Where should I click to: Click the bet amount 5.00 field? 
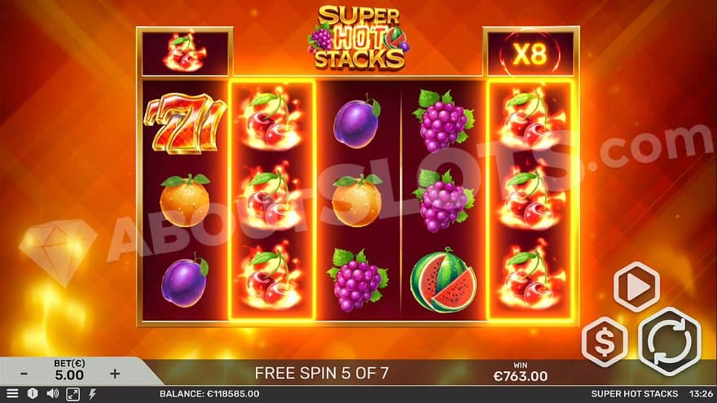[69, 375]
